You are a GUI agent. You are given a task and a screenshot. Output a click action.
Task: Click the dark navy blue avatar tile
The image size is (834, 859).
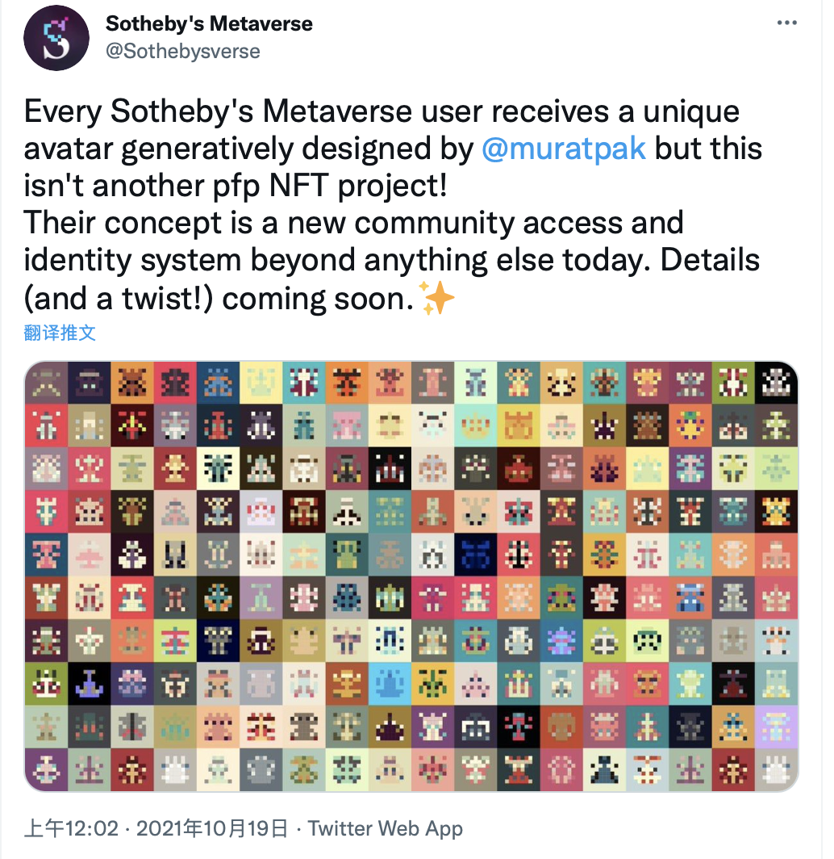[x=476, y=555]
